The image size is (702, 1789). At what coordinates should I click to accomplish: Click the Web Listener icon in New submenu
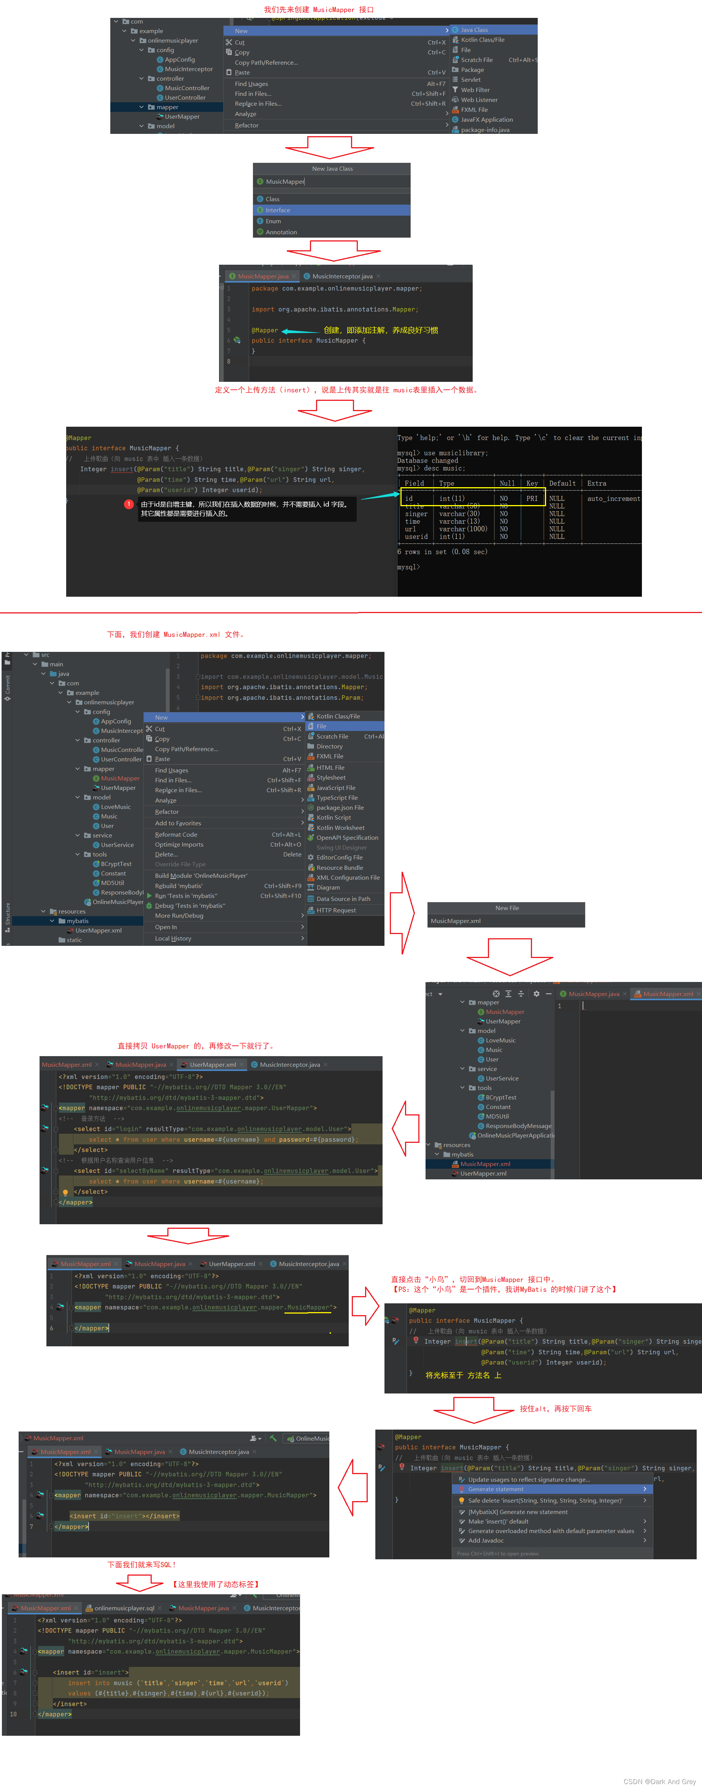[455, 99]
